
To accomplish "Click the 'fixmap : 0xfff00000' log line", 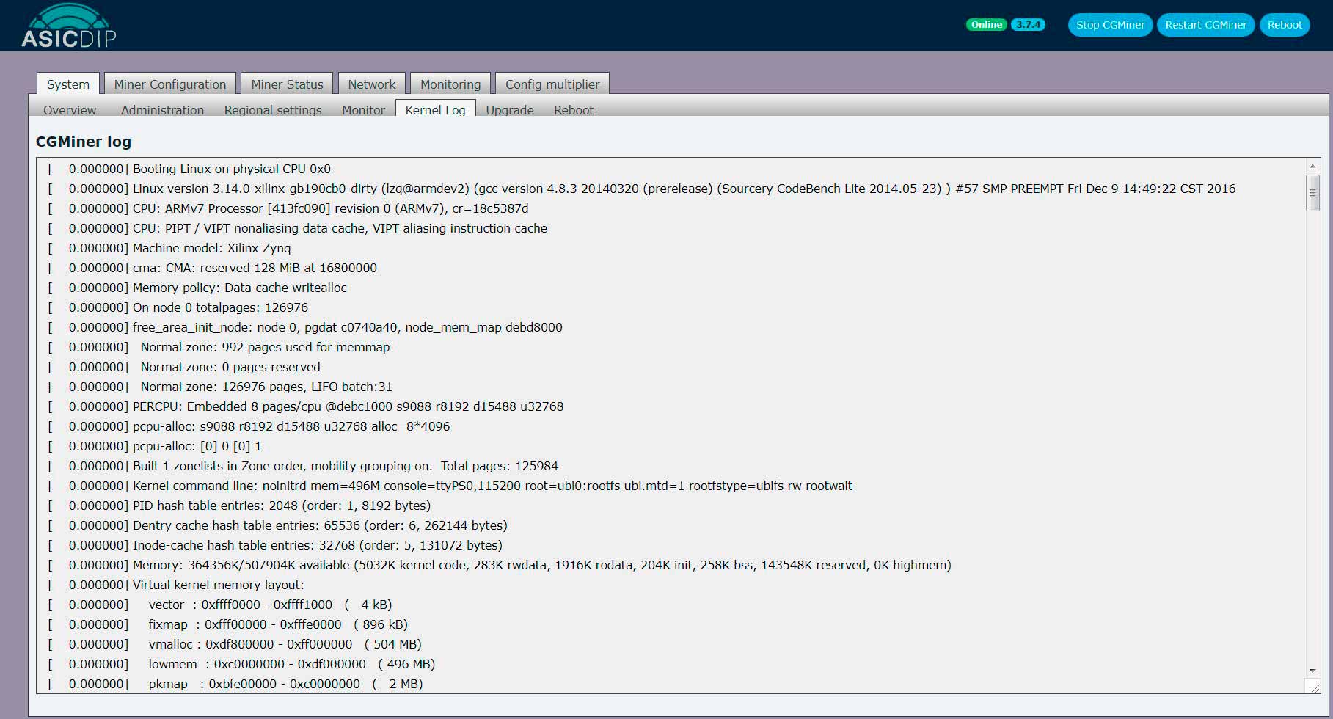I will pos(227,624).
